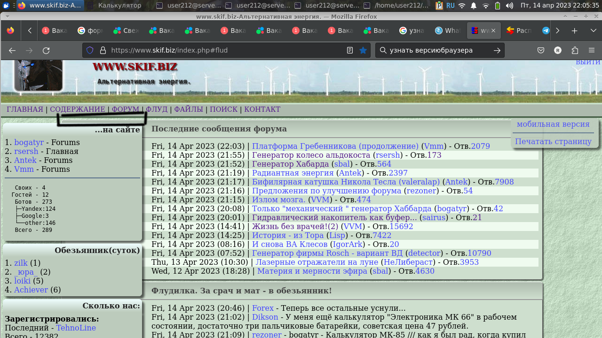Expand the list all tabs dropdown
Image resolution: width=602 pixels, height=338 pixels.
(593, 31)
